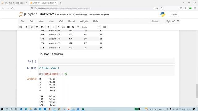Insert a cell below with plus icon
The height and width of the screenshot is (111, 198).
click(x=26, y=27)
